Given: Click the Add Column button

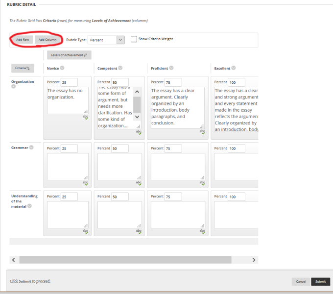Looking at the screenshot, I should pyautogui.click(x=48, y=40).
